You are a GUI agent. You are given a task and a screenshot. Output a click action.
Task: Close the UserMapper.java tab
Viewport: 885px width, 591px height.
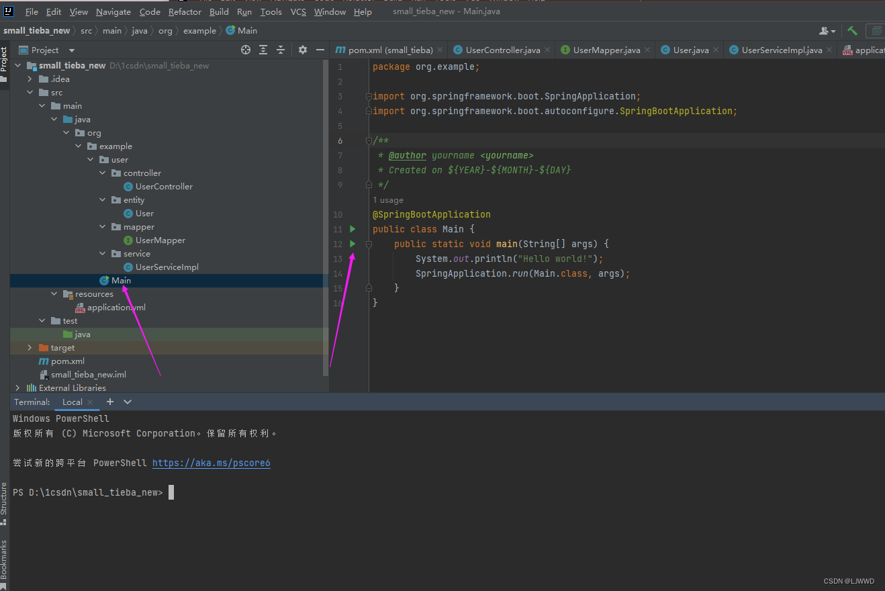click(x=647, y=50)
